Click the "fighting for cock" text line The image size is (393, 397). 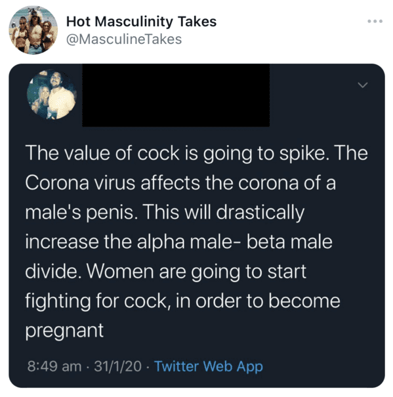click(x=182, y=301)
